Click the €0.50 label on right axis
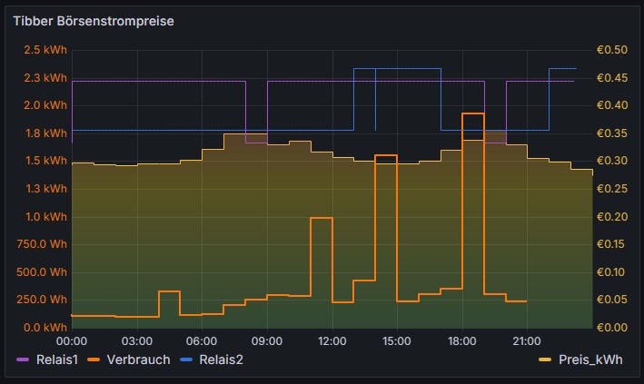The image size is (644, 384). 612,50
